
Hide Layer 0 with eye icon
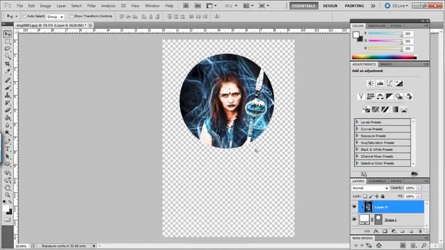click(x=354, y=207)
